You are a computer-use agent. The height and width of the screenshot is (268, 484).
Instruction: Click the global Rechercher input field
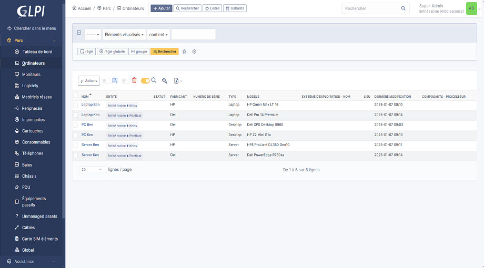coord(371,8)
